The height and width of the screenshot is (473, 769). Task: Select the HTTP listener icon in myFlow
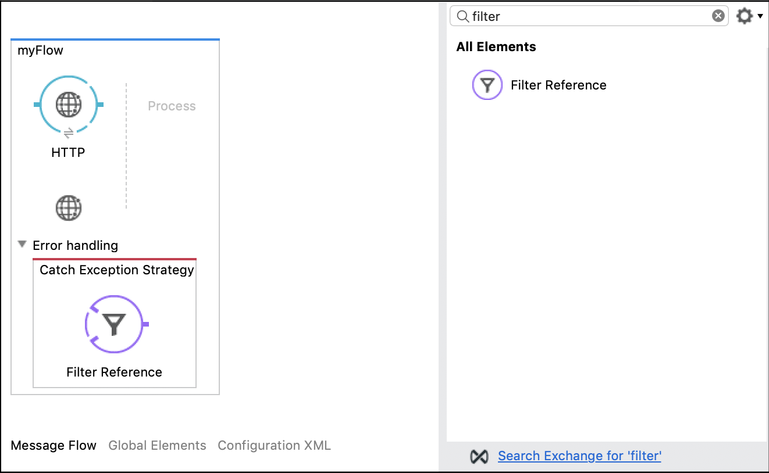[69, 105]
